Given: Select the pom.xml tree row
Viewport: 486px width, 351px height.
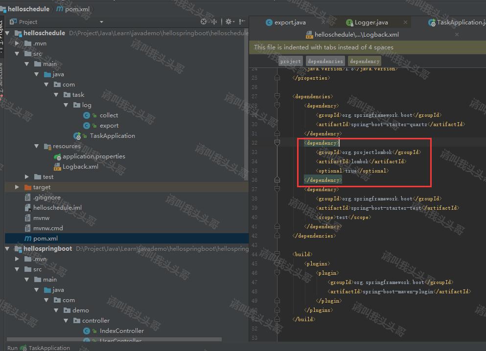Looking at the screenshot, I should [x=127, y=239].
